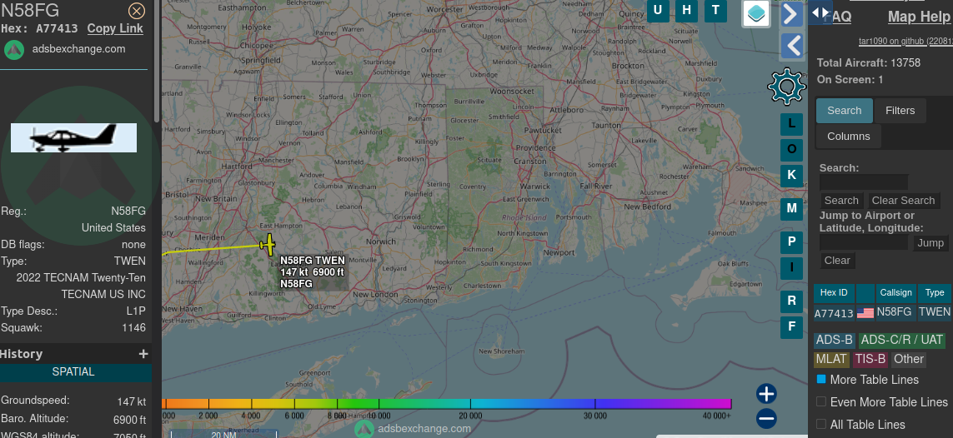Select the SPATIAL bar

(x=73, y=372)
